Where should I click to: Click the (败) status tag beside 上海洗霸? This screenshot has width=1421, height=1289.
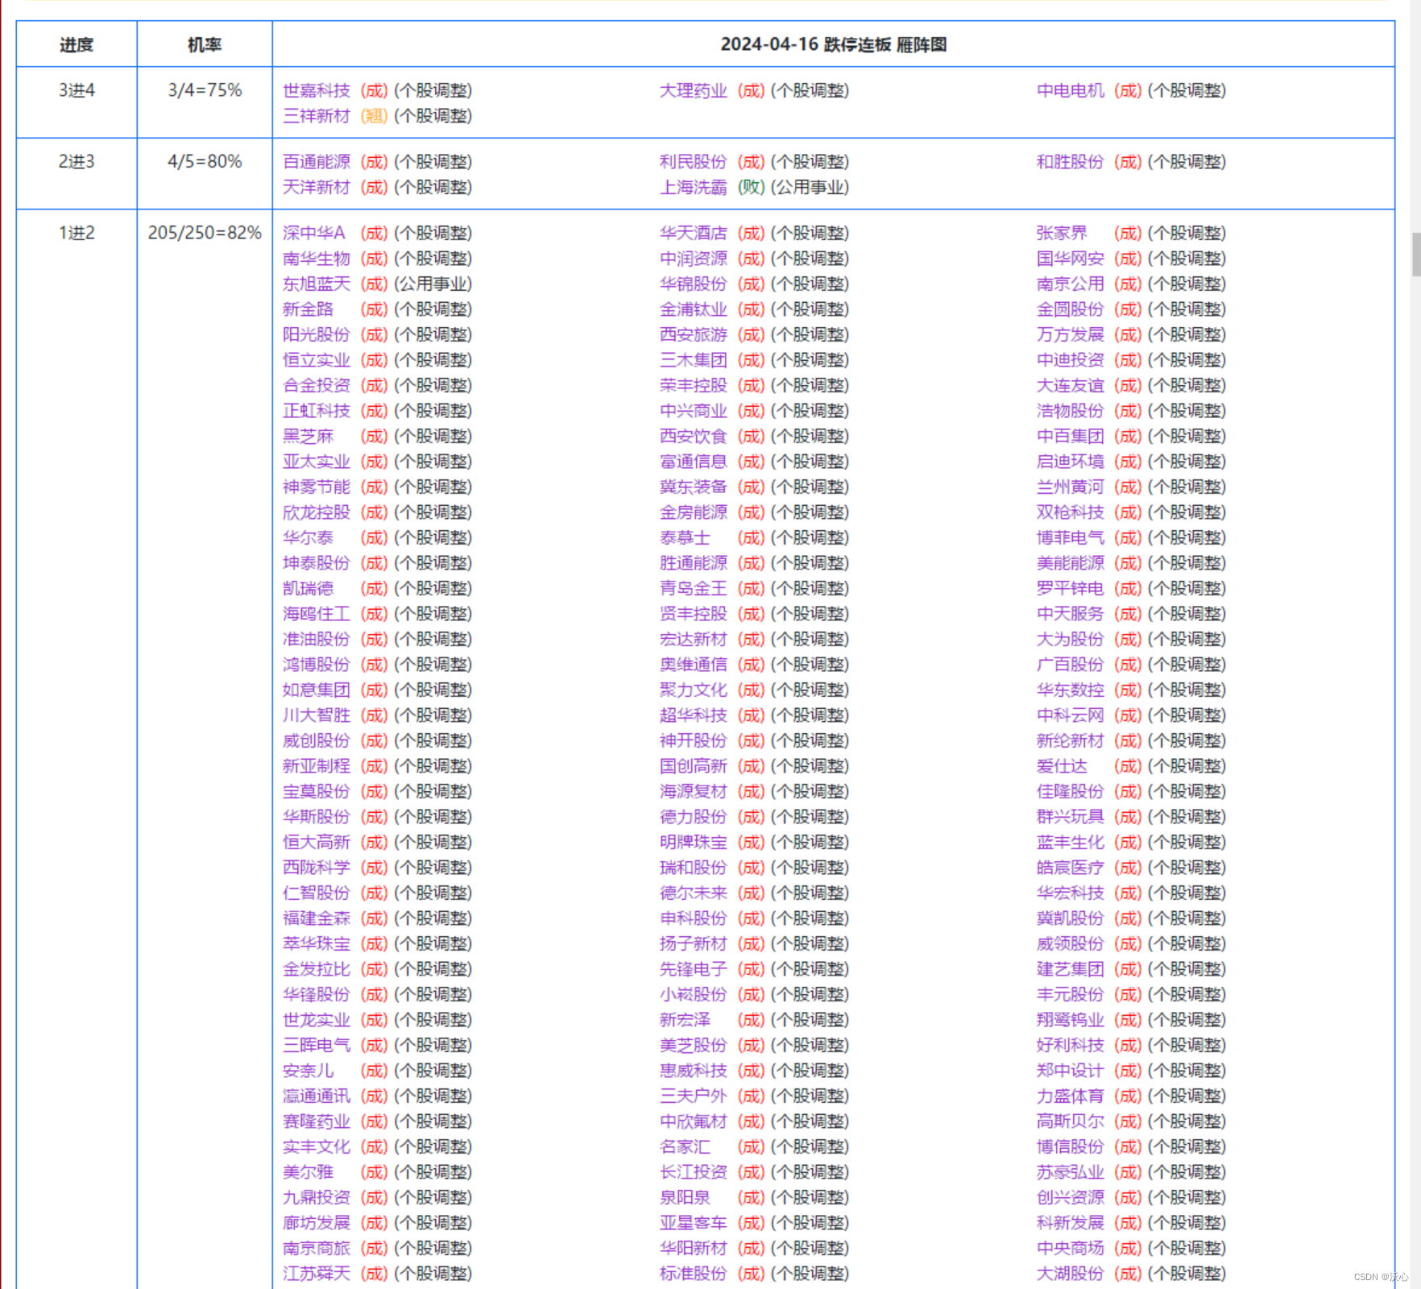(x=751, y=187)
